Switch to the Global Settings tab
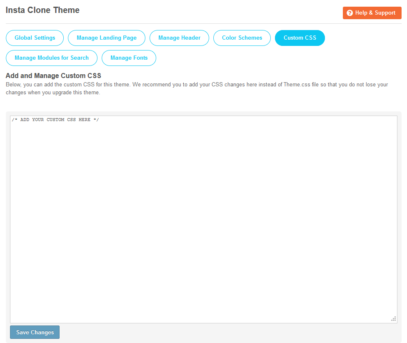This screenshot has width=407, height=343. click(35, 38)
